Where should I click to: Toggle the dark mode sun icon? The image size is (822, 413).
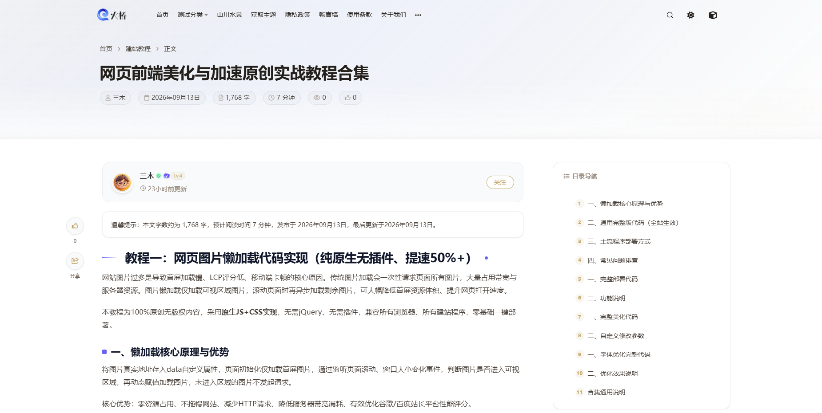click(690, 15)
